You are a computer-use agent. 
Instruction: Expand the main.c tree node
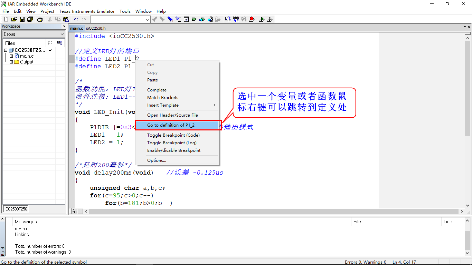(11, 56)
